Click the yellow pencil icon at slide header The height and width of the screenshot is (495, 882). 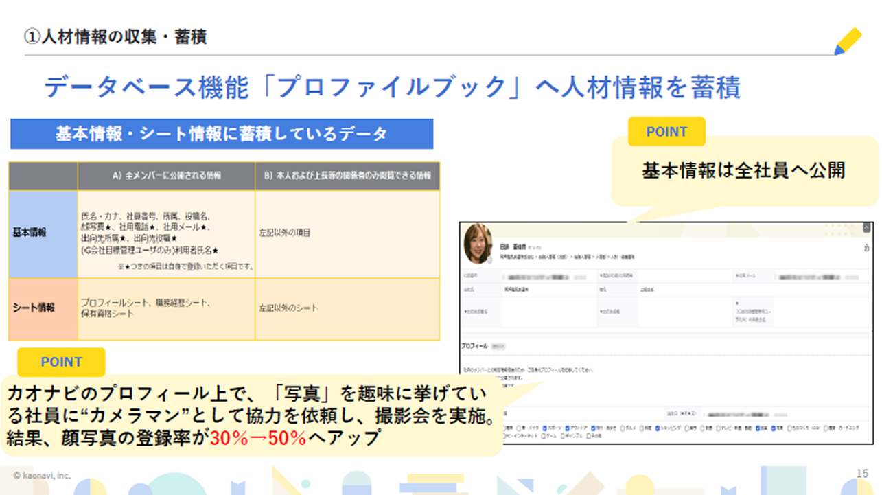click(848, 41)
